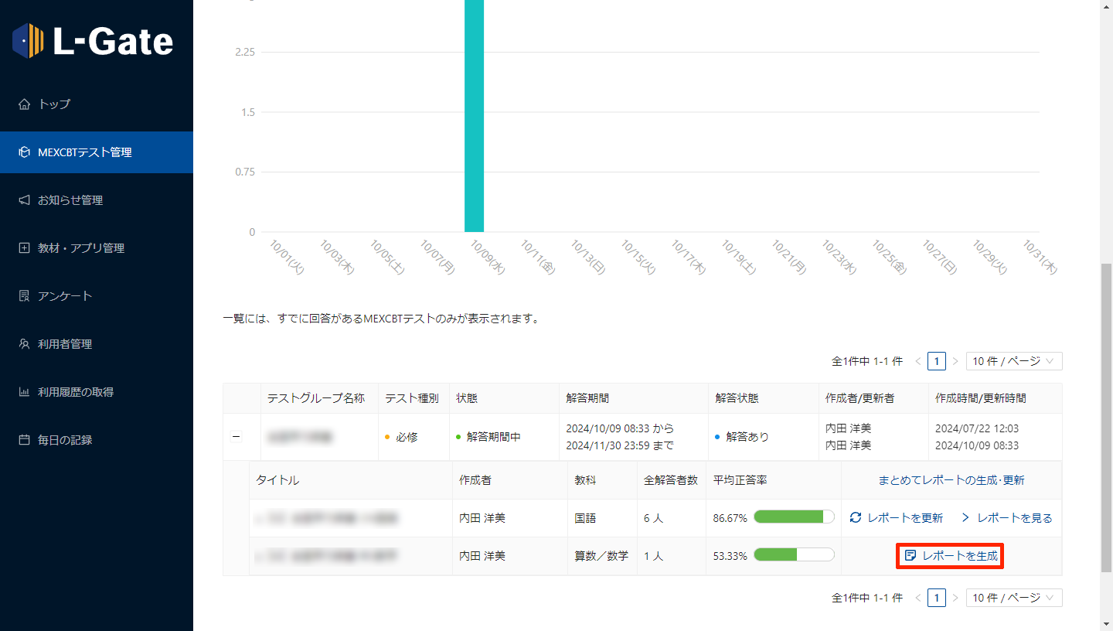Click the 86.67% progress bar
Image resolution: width=1113 pixels, height=631 pixels.
[794, 518]
